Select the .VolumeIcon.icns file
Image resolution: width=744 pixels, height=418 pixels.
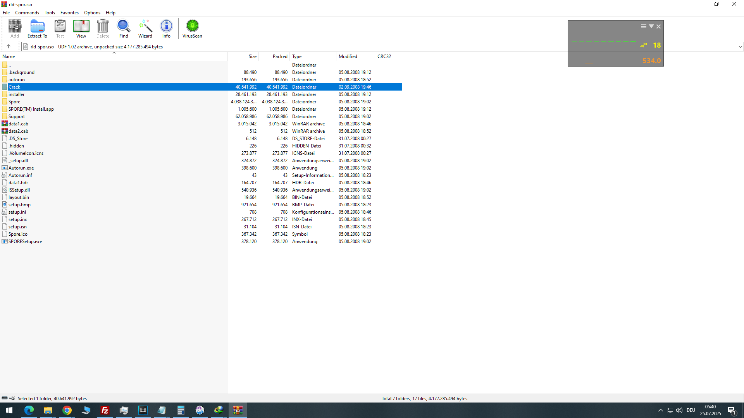coord(201,153)
